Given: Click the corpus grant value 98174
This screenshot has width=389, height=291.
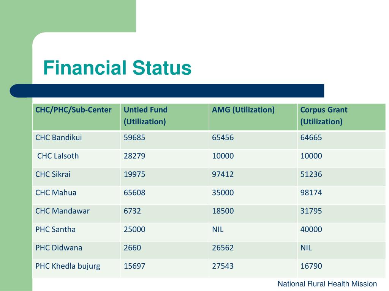Looking at the screenshot, I should click(311, 192).
